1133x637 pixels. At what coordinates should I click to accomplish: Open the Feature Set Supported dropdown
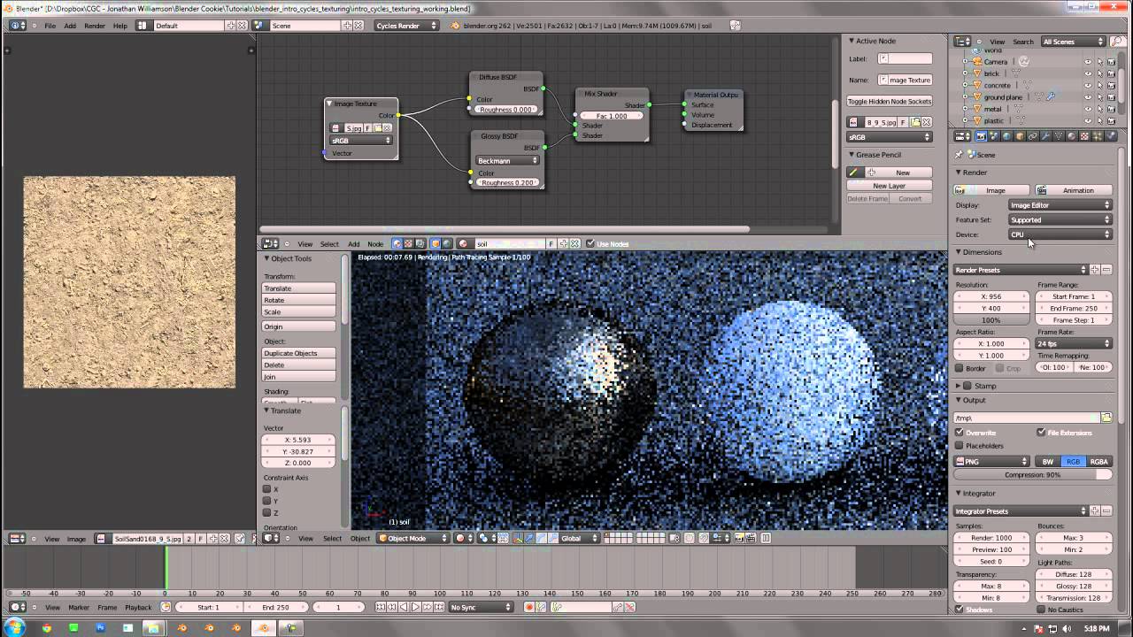(x=1060, y=219)
